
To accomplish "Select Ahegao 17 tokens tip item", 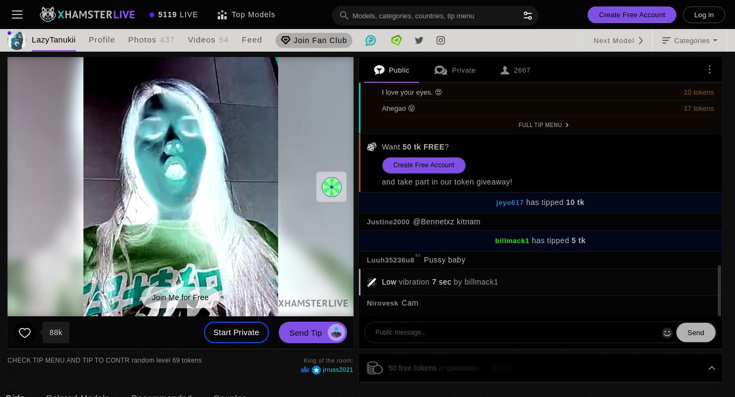I will [548, 109].
